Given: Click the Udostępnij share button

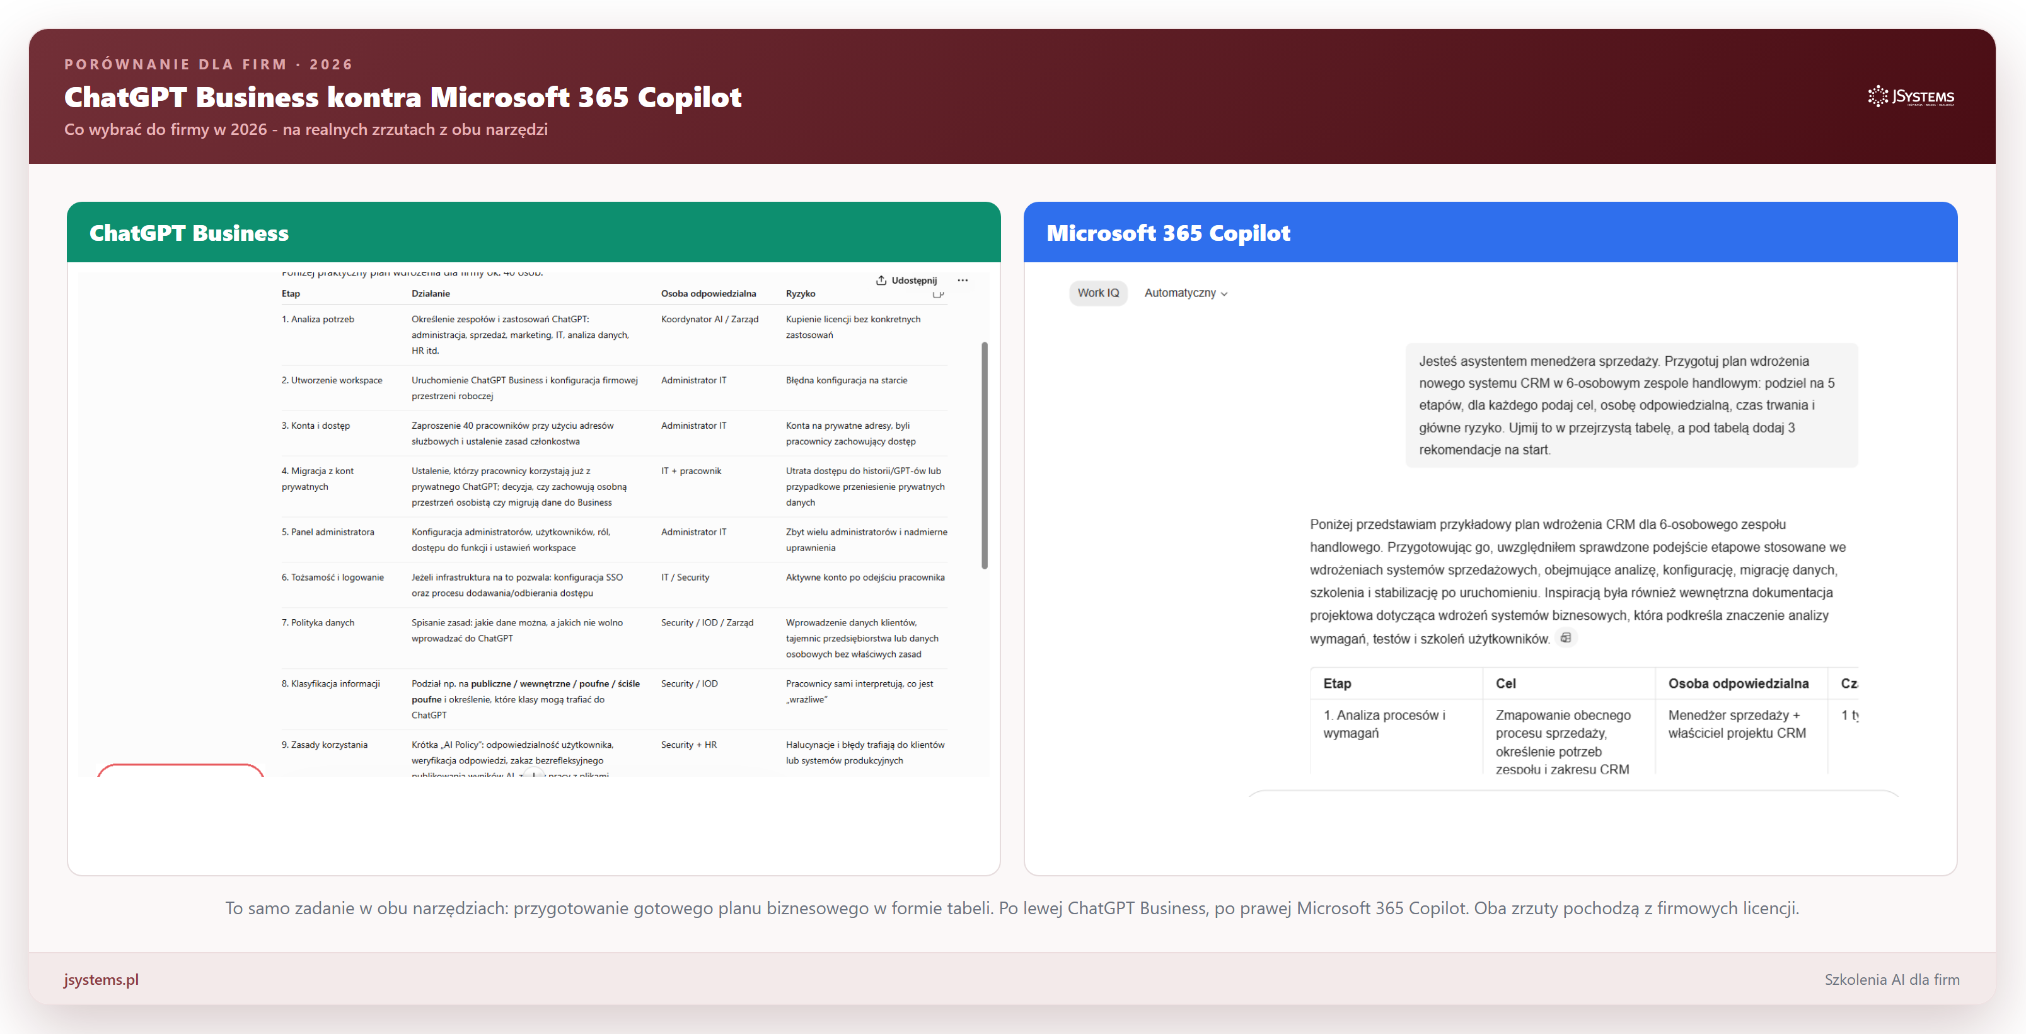Looking at the screenshot, I should [x=906, y=280].
